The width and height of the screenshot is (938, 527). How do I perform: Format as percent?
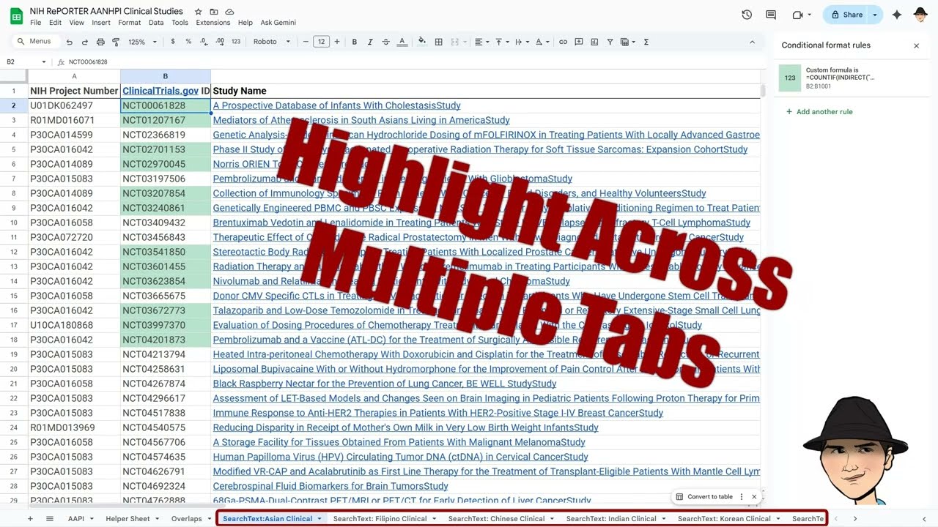click(188, 42)
